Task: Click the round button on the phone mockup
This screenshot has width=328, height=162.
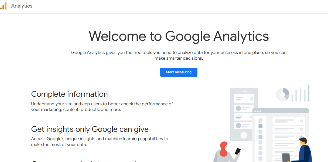Action: [244, 135]
